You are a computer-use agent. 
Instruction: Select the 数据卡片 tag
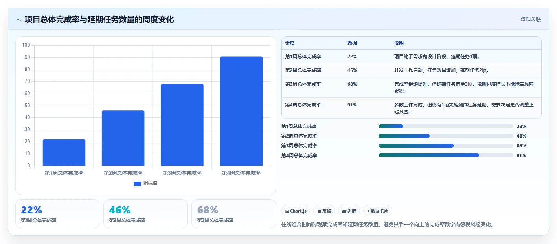[x=378, y=211]
